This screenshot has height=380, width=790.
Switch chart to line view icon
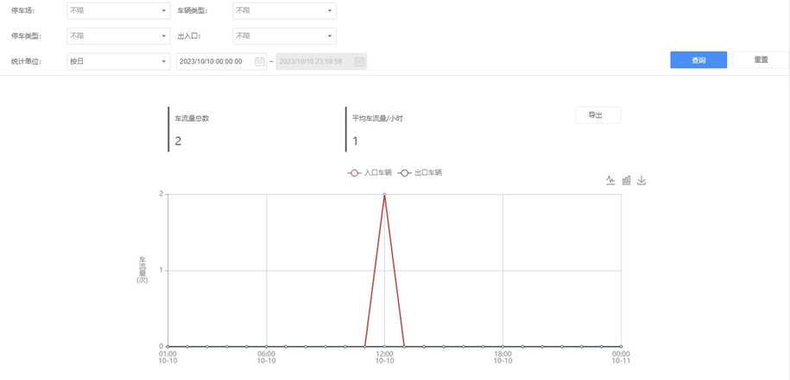click(x=610, y=180)
